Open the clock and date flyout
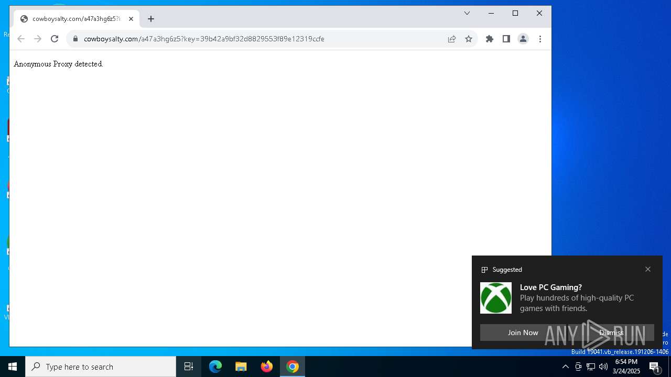This screenshot has width=671, height=377. click(626, 367)
